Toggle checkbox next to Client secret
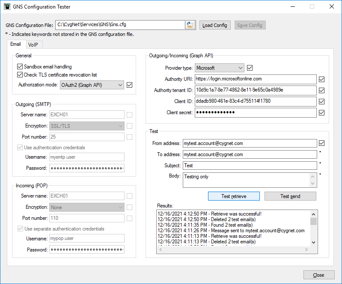The image size is (342, 284). (x=321, y=112)
